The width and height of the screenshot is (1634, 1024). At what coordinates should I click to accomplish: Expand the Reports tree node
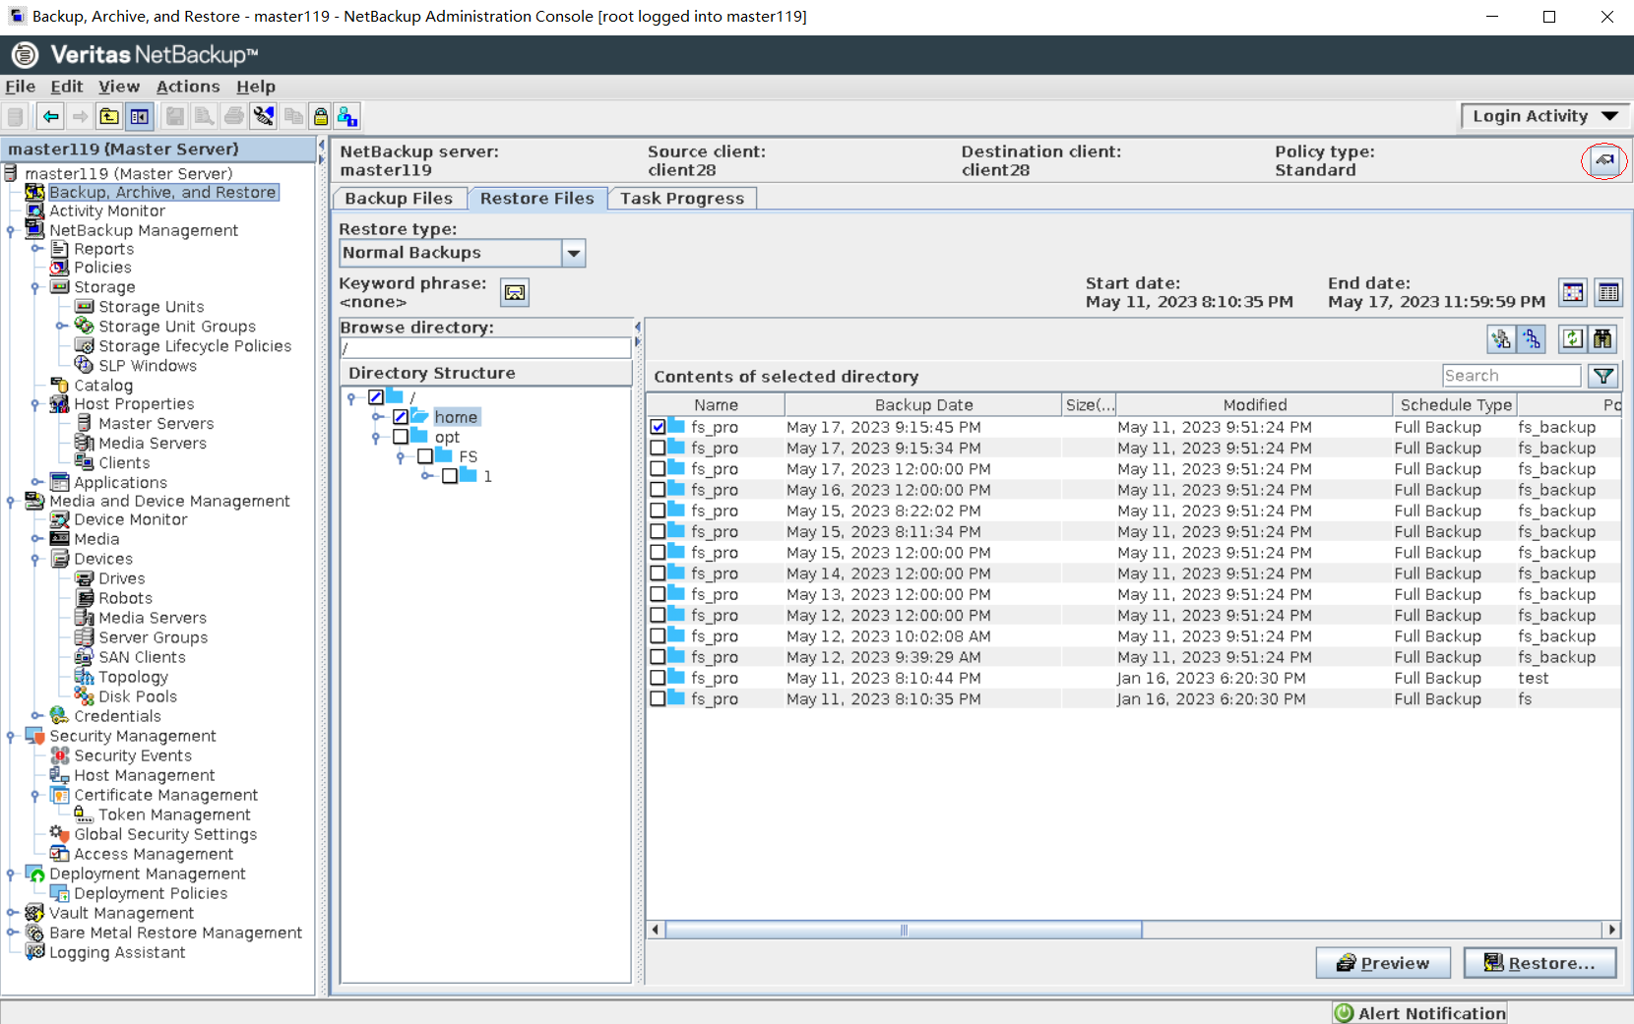point(36,249)
